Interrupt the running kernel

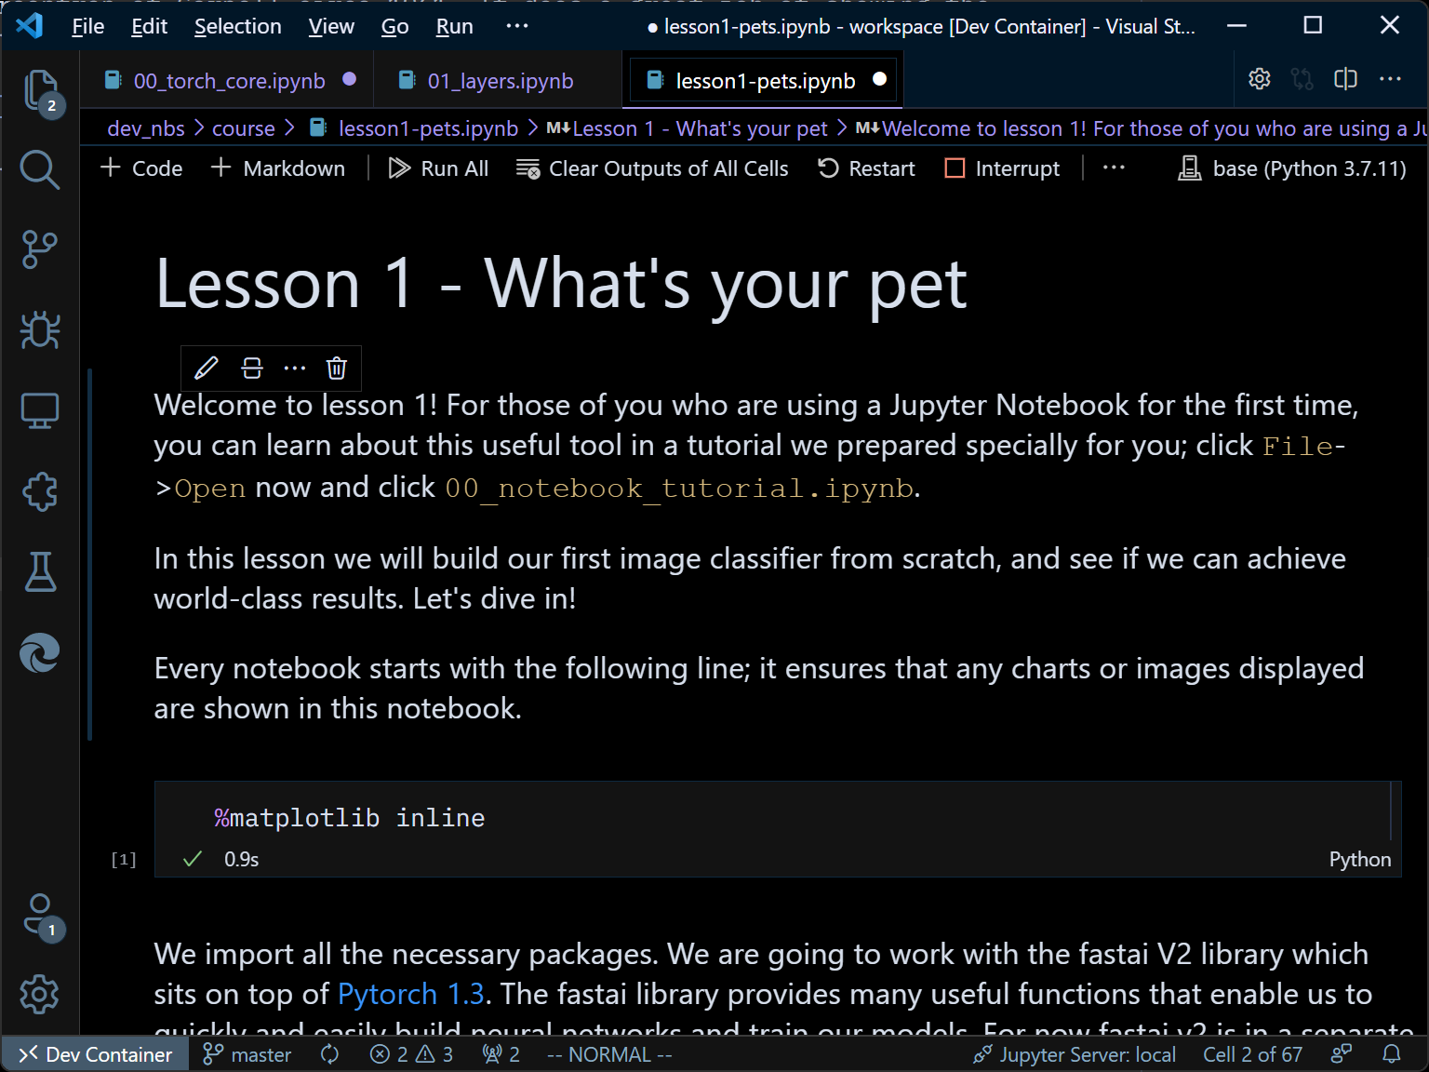point(1002,168)
